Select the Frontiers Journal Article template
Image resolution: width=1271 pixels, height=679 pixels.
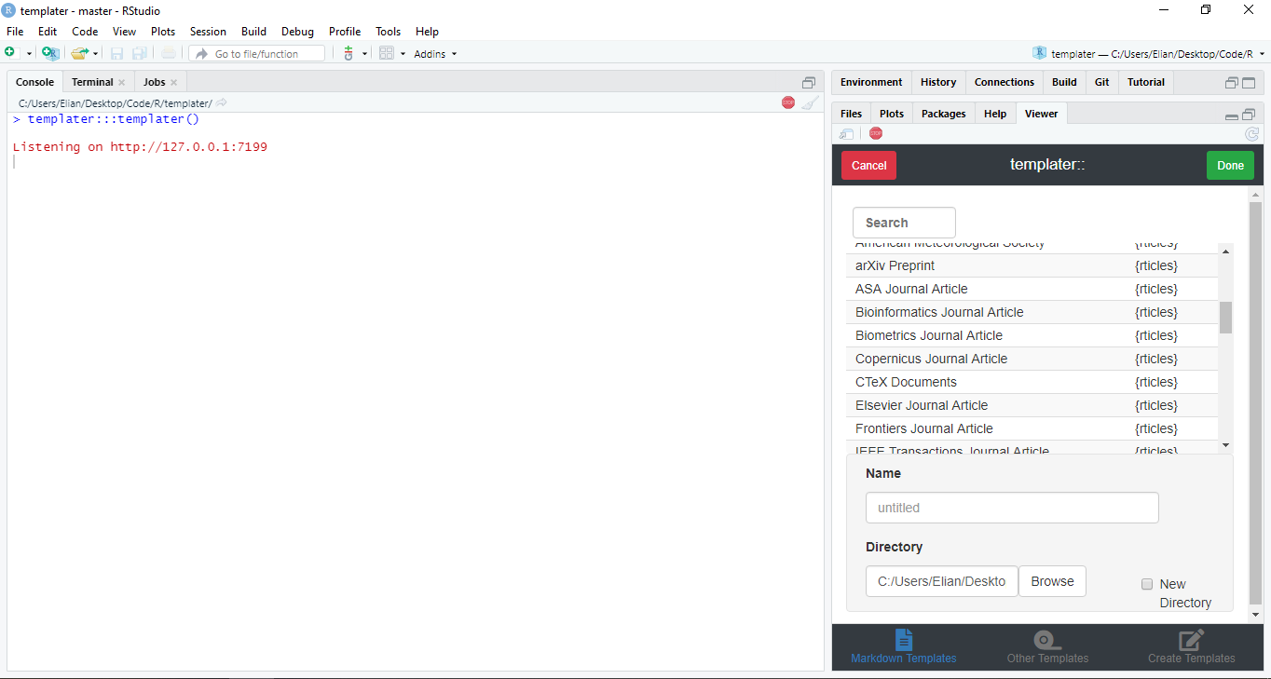pos(1032,428)
